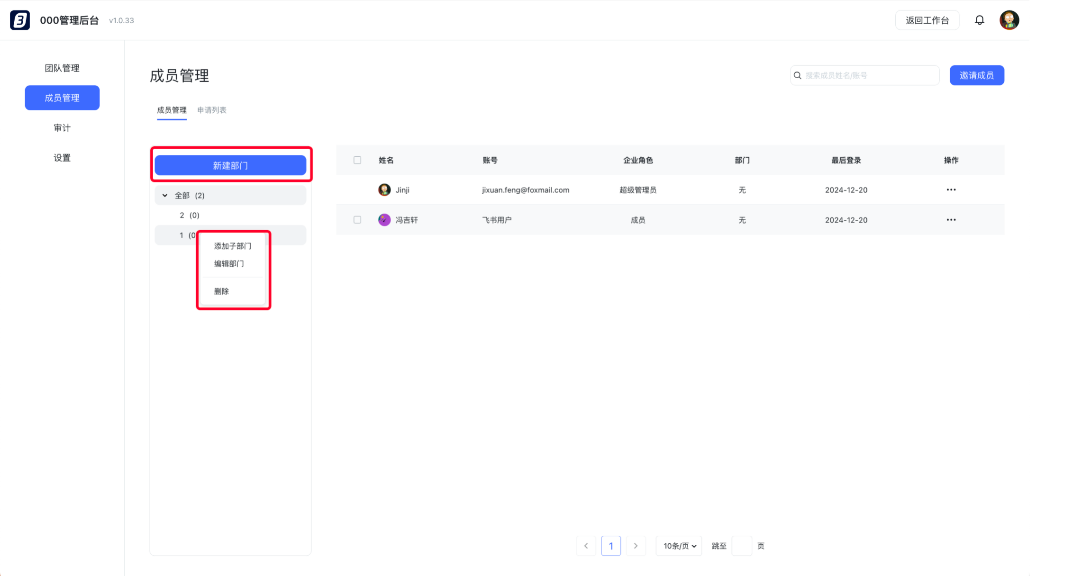This screenshot has width=1091, height=576.
Task: Click Jinji's avatar picture
Action: pos(384,190)
